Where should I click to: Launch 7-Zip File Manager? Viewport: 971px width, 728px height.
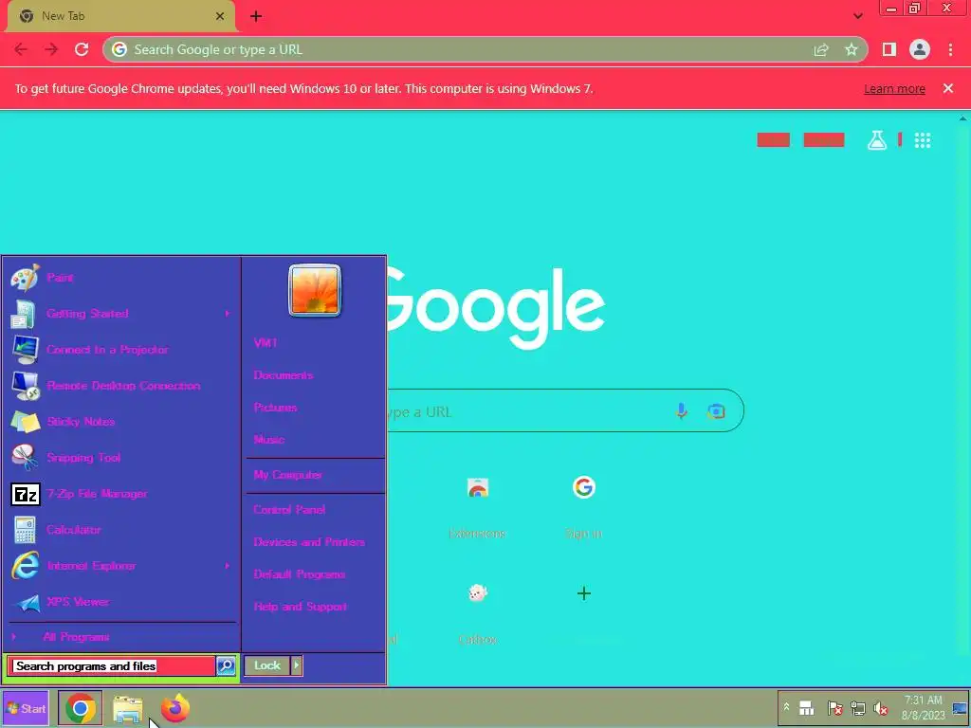[121, 493]
